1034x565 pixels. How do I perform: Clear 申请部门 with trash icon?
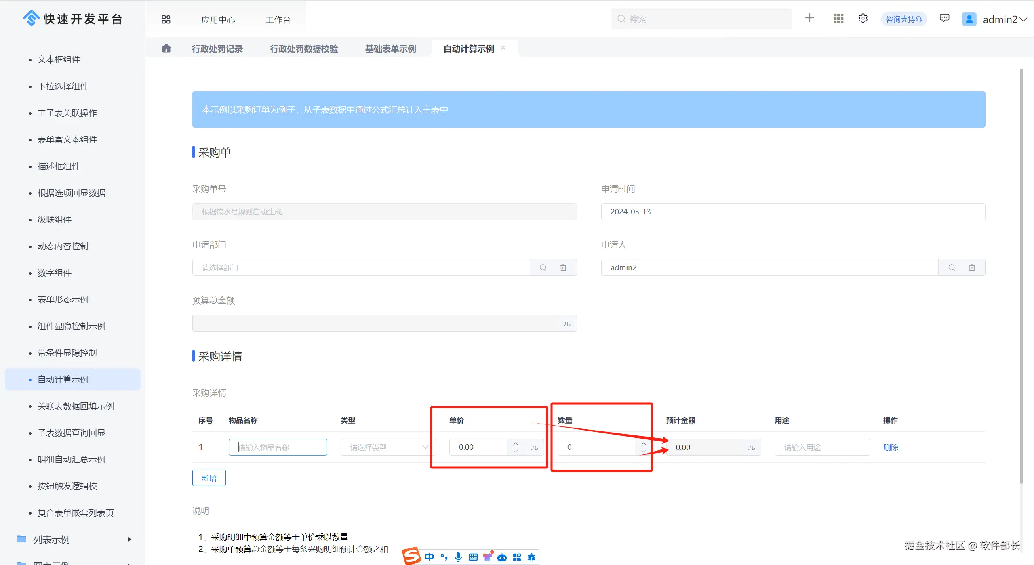(x=563, y=267)
